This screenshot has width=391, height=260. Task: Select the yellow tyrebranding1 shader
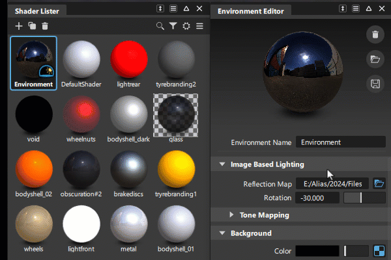[177, 169]
